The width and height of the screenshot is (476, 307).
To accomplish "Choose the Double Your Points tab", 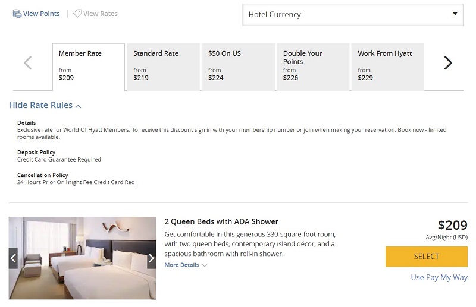I will click(x=313, y=67).
